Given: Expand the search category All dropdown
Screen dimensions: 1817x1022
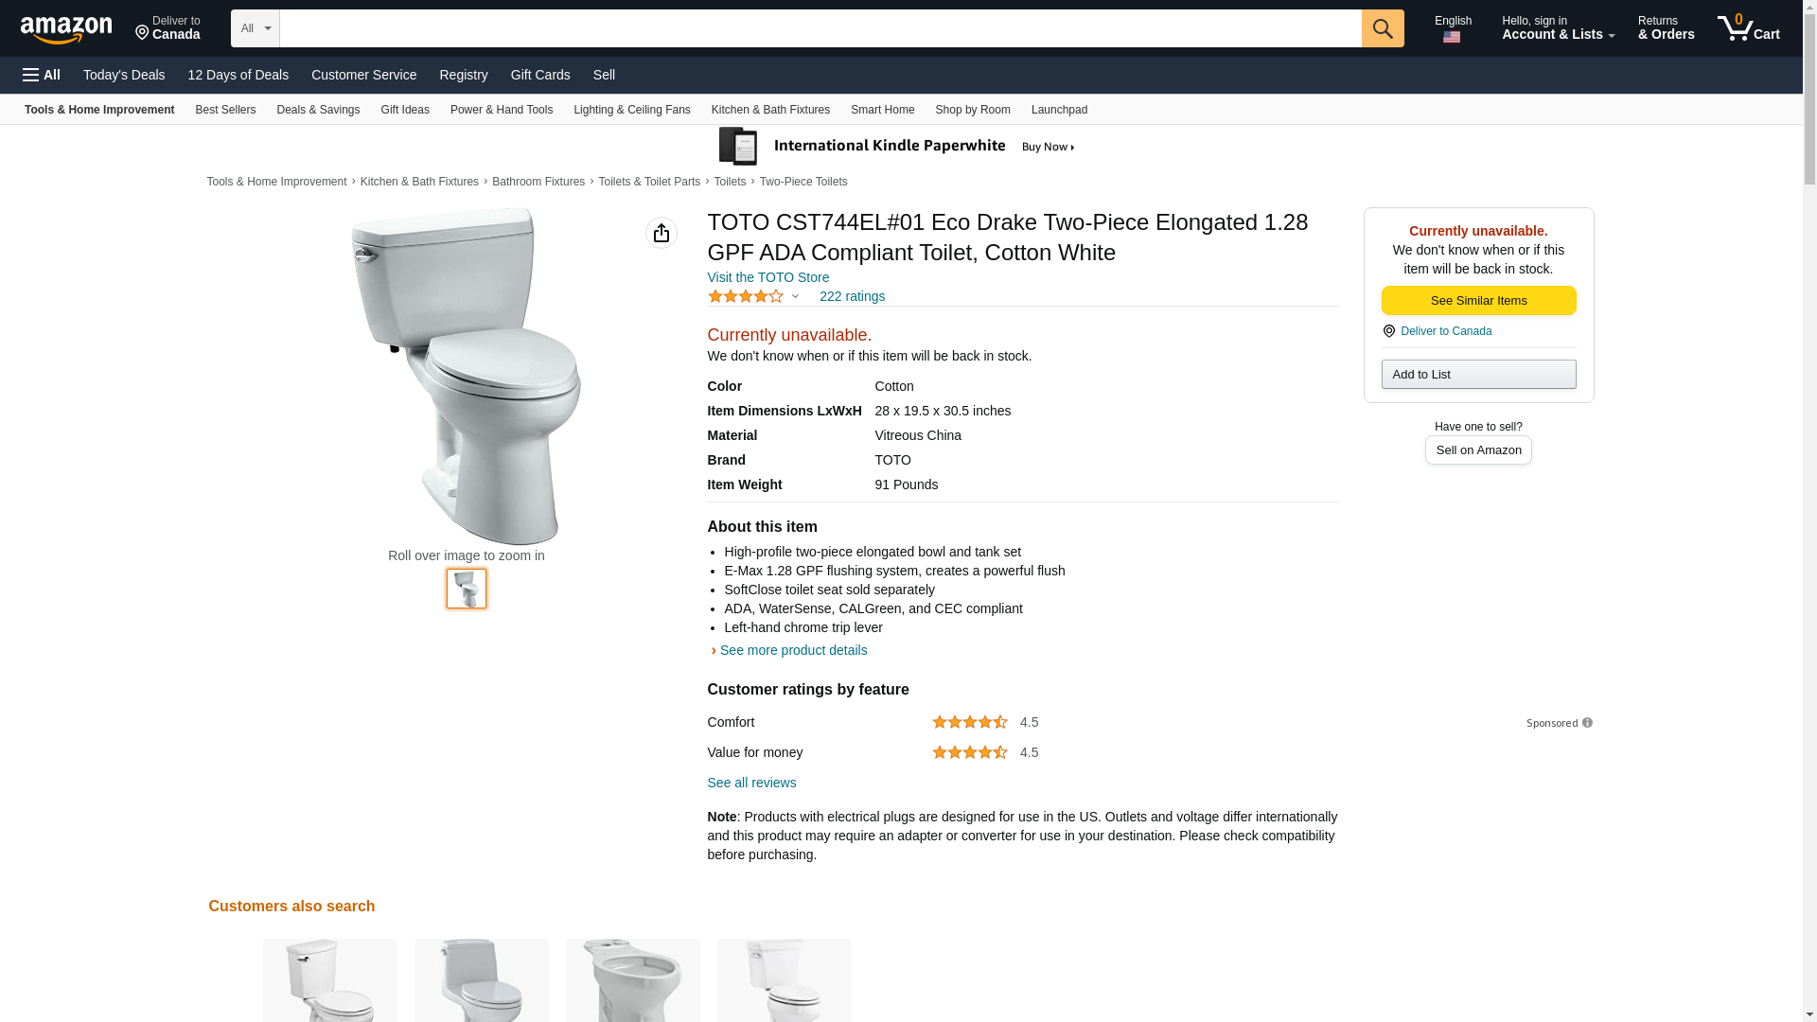Looking at the screenshot, I should tap(255, 28).
